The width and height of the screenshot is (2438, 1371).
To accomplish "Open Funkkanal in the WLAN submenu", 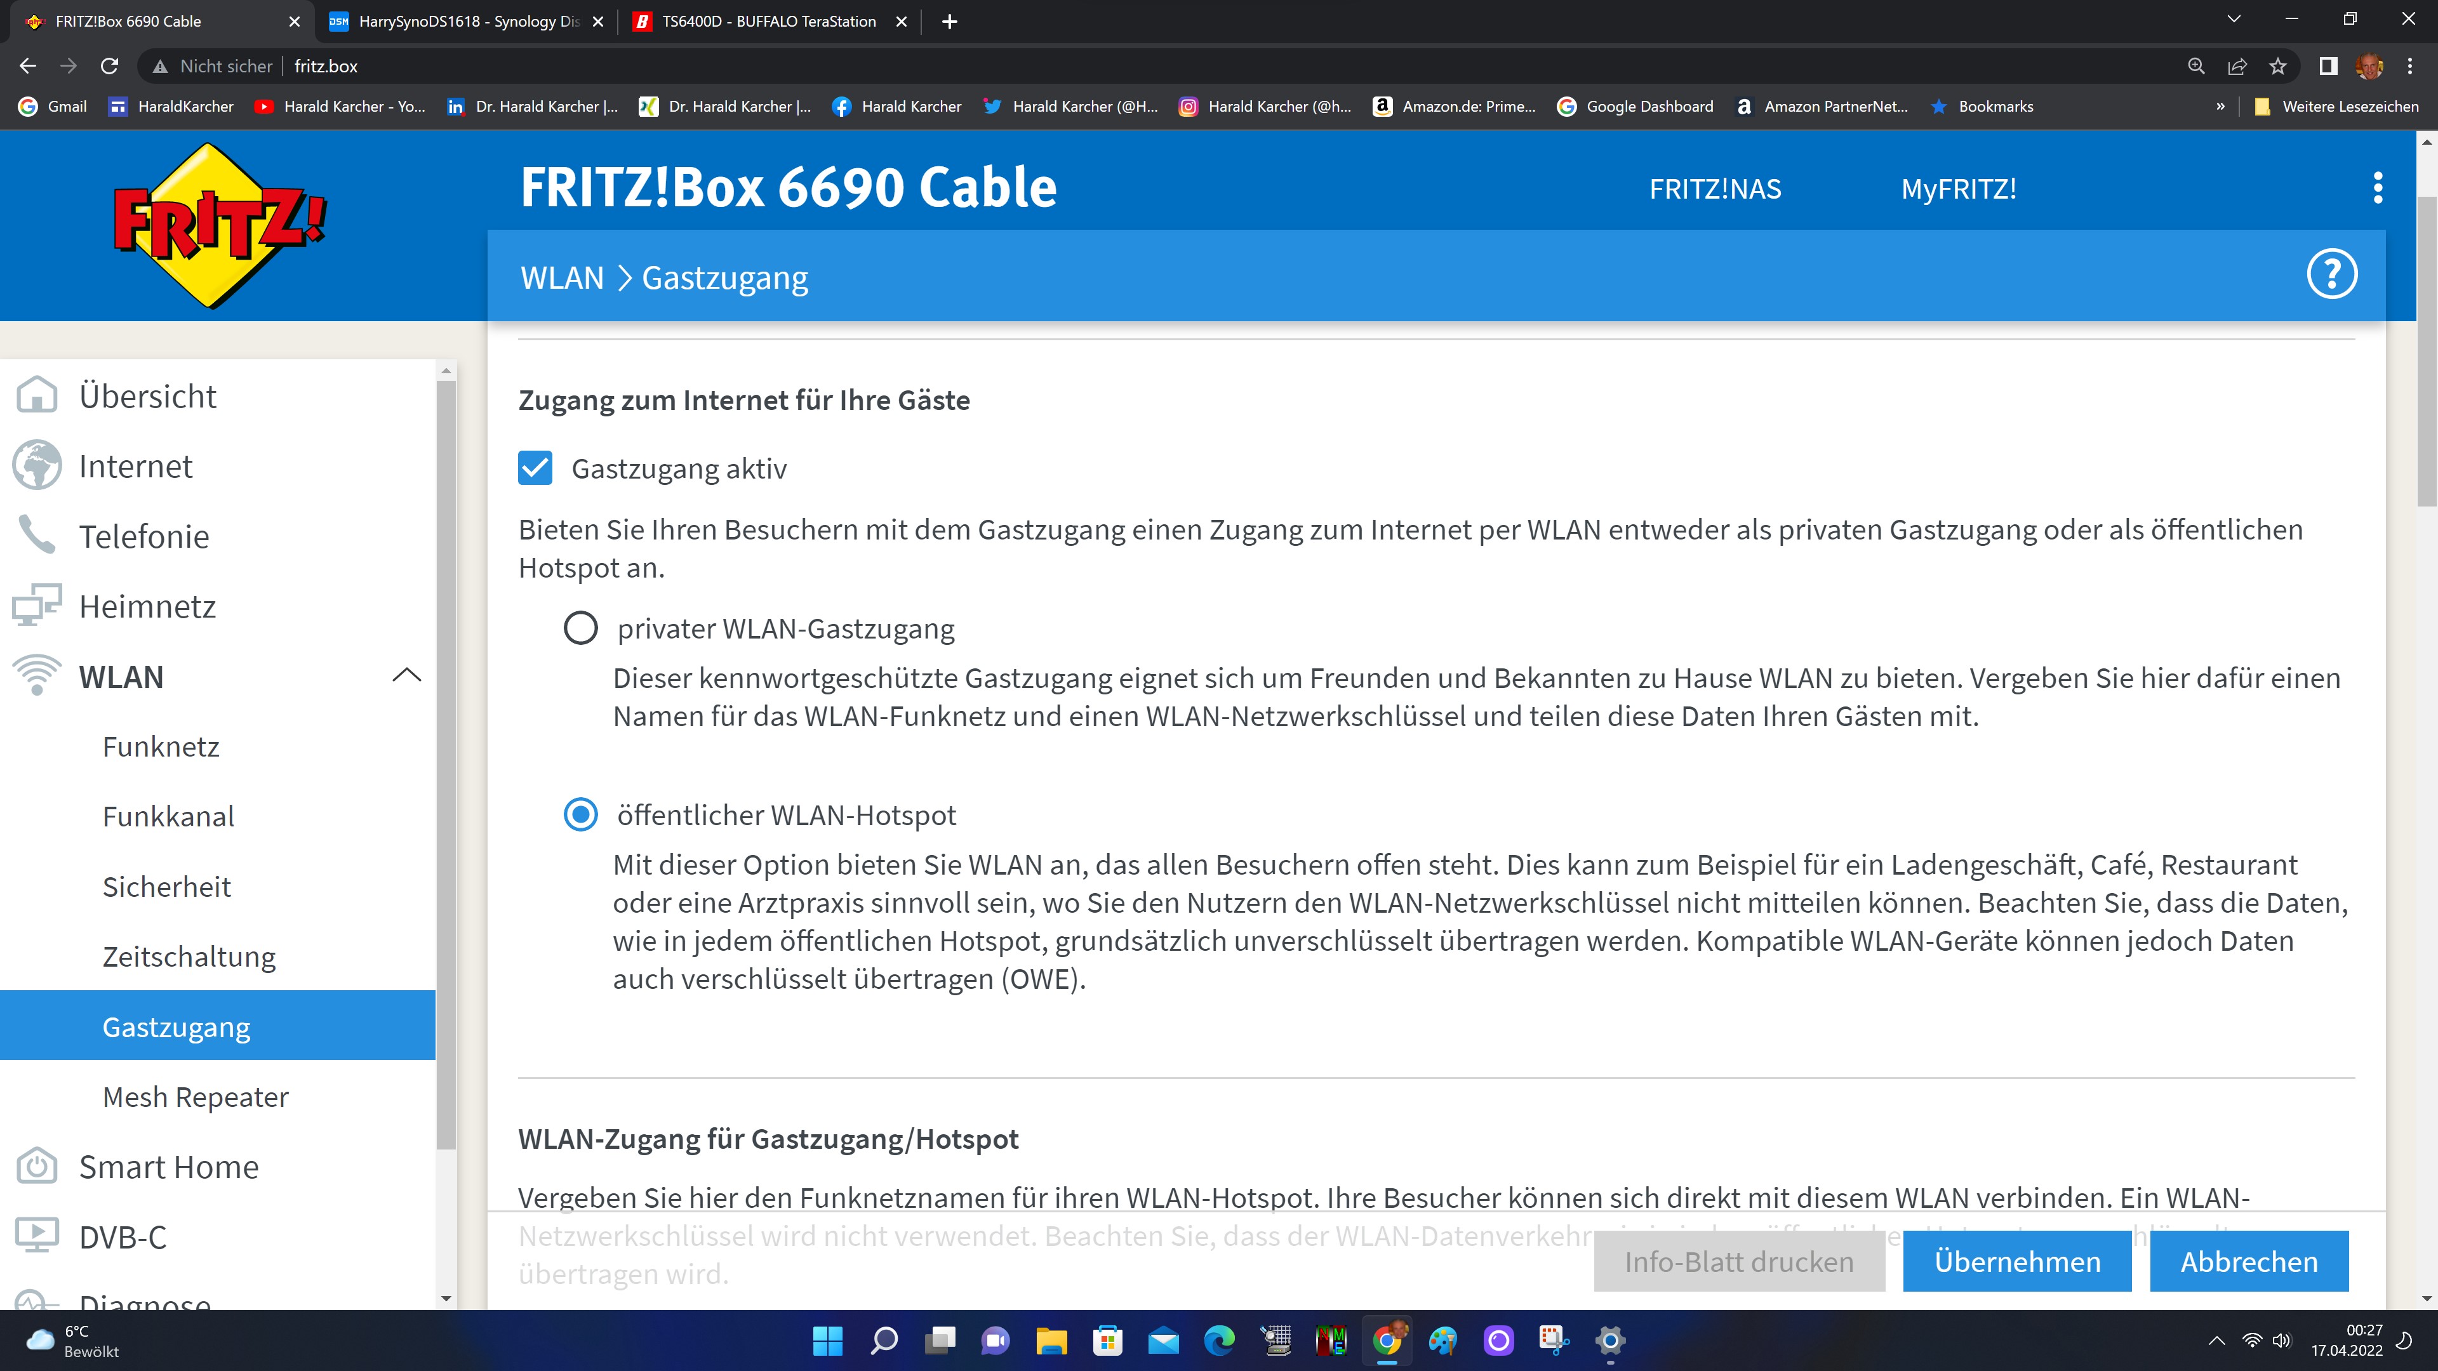I will [x=168, y=816].
